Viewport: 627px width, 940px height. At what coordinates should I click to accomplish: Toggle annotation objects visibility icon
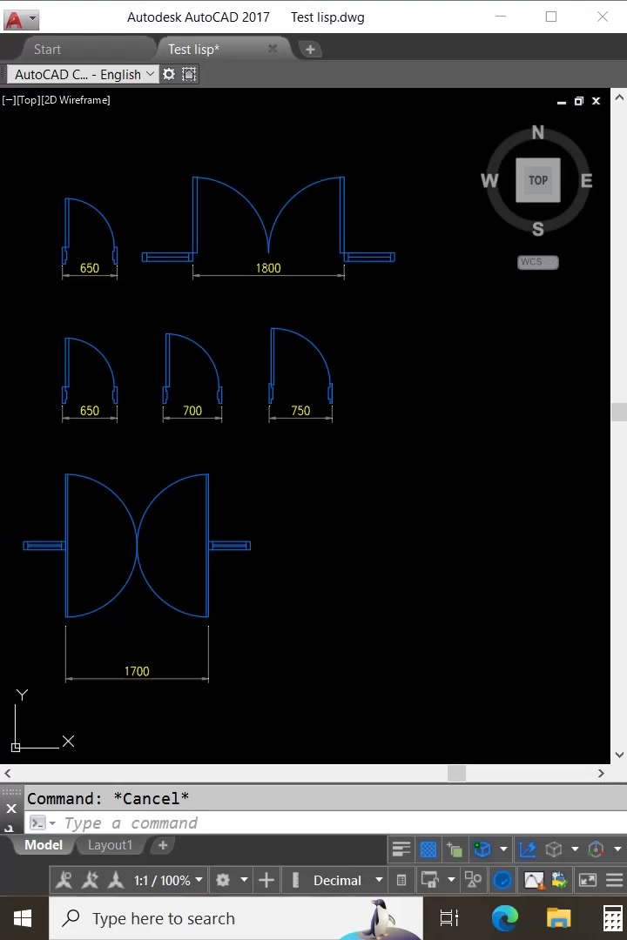[x=64, y=880]
